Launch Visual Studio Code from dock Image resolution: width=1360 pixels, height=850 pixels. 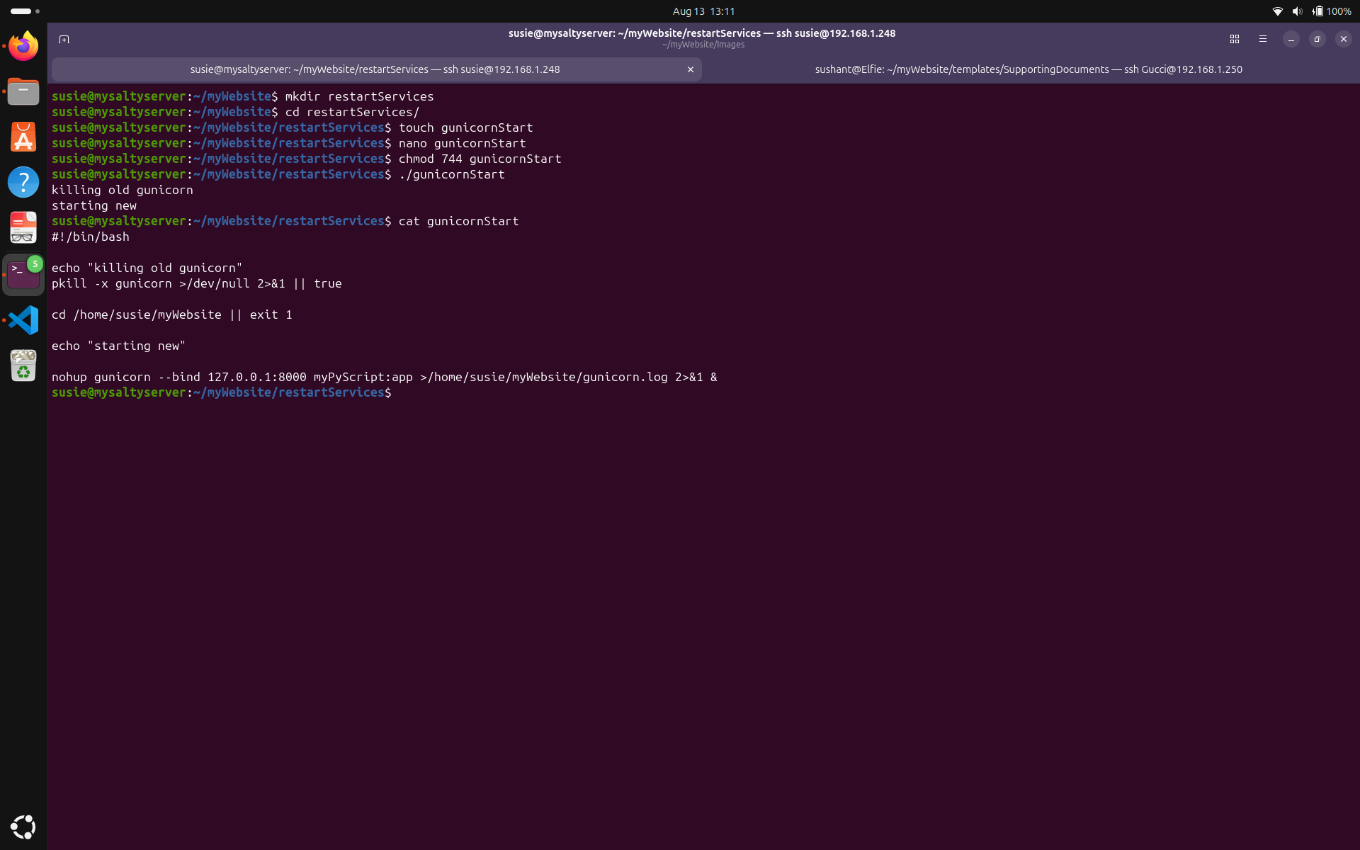point(23,320)
